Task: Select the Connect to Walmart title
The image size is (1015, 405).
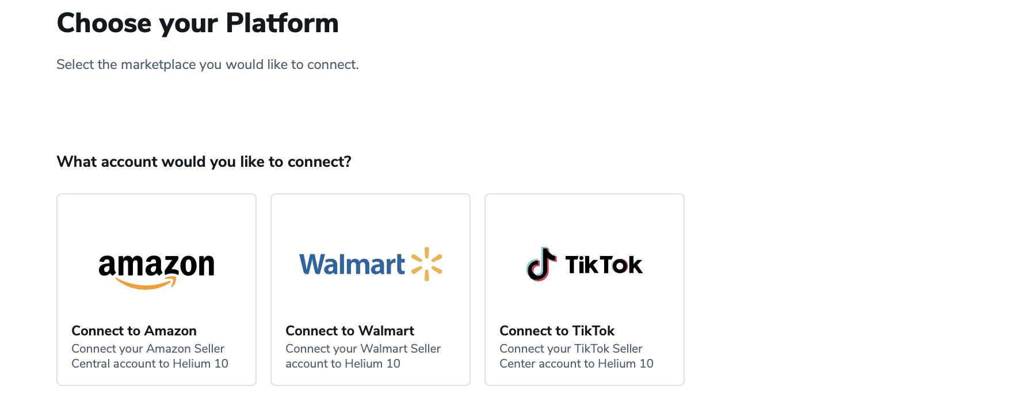Action: pos(350,331)
